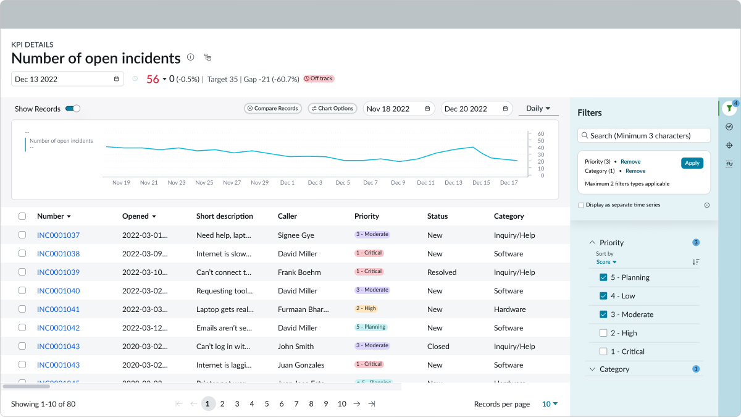Open the Daily frequency dropdown

point(538,108)
